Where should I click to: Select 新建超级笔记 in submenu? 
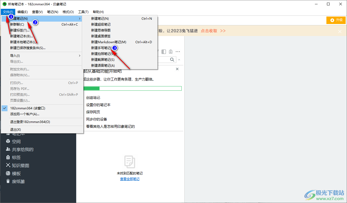point(120,25)
